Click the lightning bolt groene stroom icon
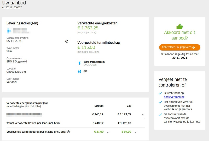Screen dimensions: 209x141 point(80,63)
